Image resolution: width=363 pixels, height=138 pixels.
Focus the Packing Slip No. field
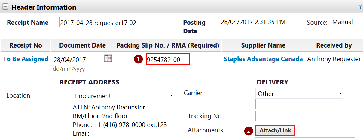pyautogui.click(x=168, y=59)
